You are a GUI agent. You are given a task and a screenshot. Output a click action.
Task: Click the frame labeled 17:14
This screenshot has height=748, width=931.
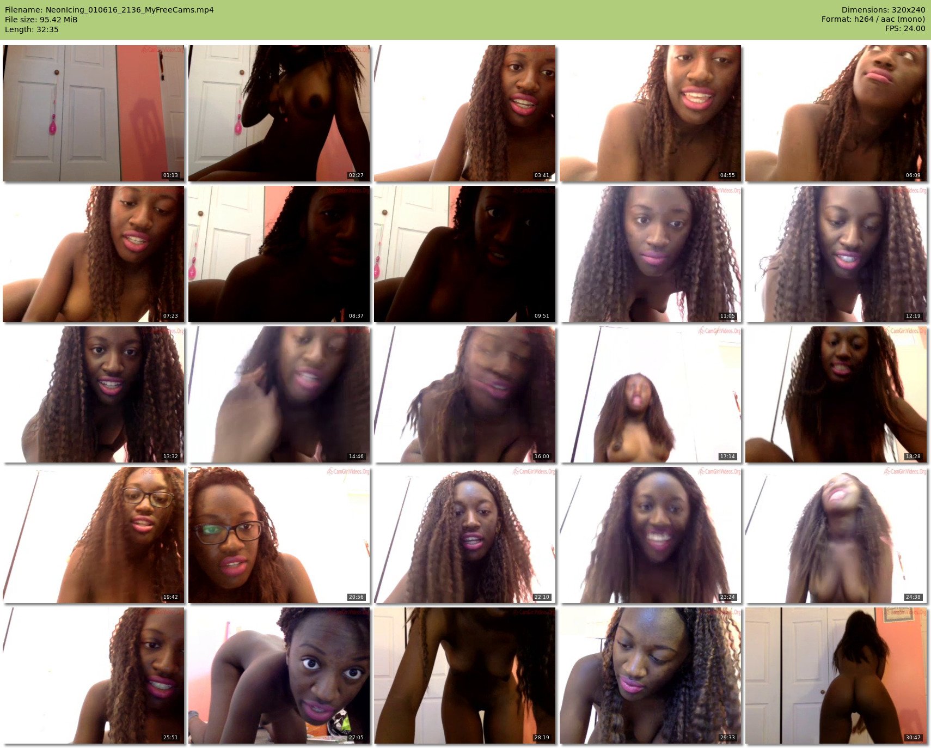coord(651,394)
